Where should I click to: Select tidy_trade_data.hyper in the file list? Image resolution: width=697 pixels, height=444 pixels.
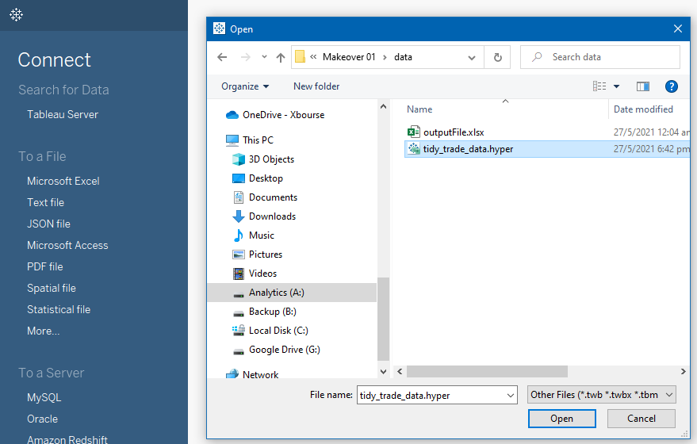468,149
